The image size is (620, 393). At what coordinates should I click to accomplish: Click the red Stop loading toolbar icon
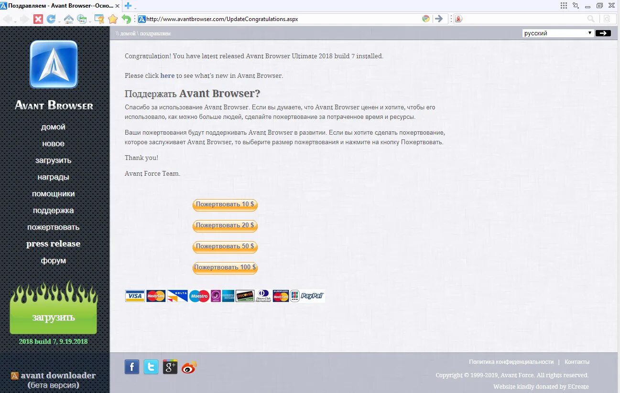(x=38, y=19)
